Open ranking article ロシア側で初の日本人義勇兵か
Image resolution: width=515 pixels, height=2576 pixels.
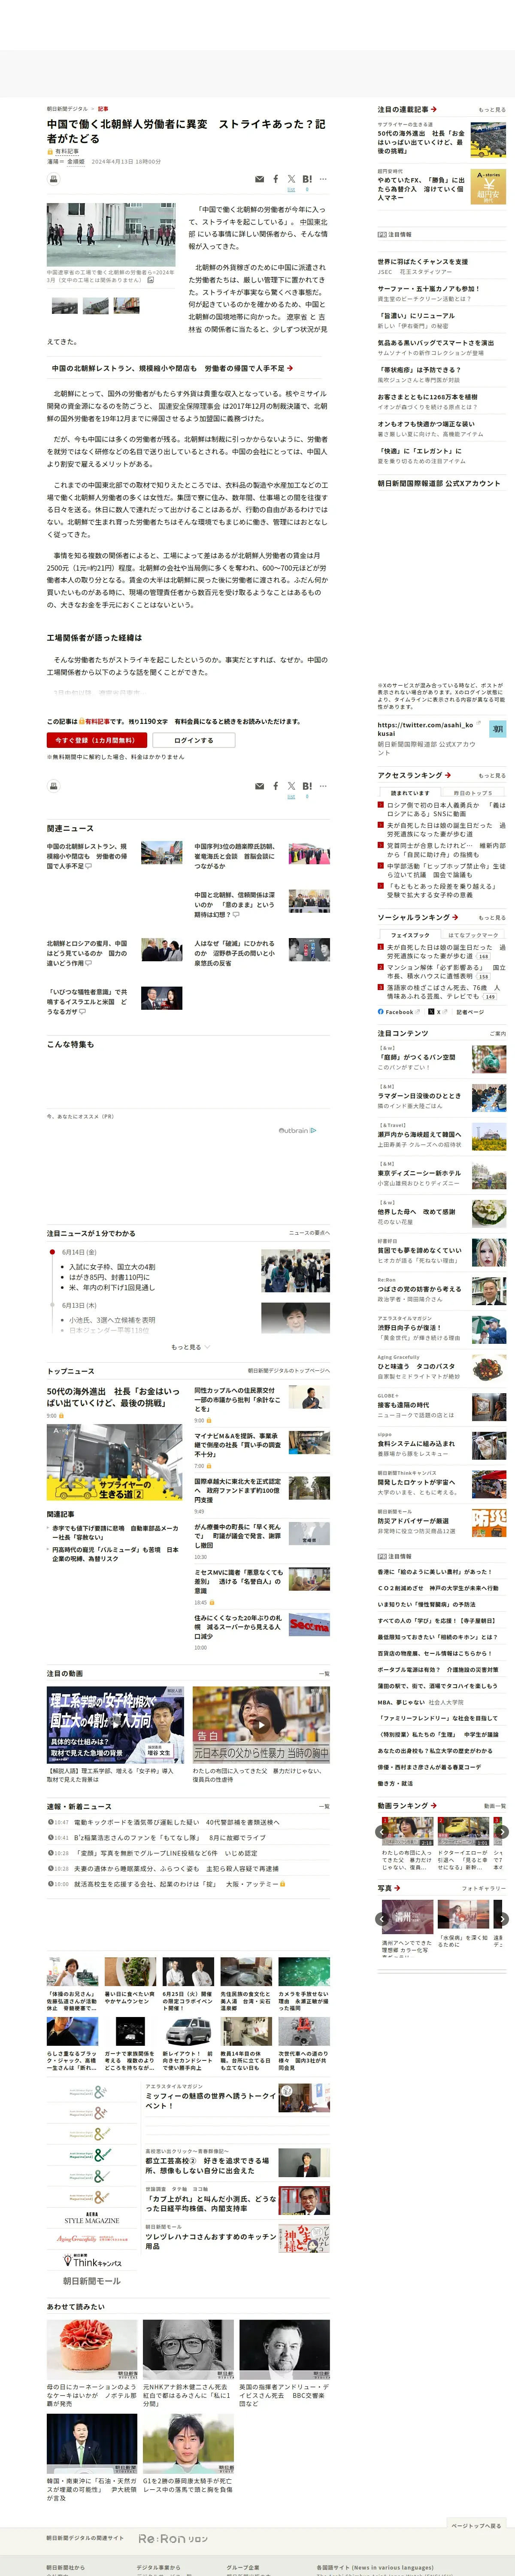pyautogui.click(x=446, y=809)
